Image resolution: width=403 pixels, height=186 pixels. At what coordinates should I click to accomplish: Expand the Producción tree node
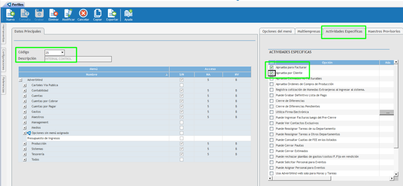(x=25, y=144)
